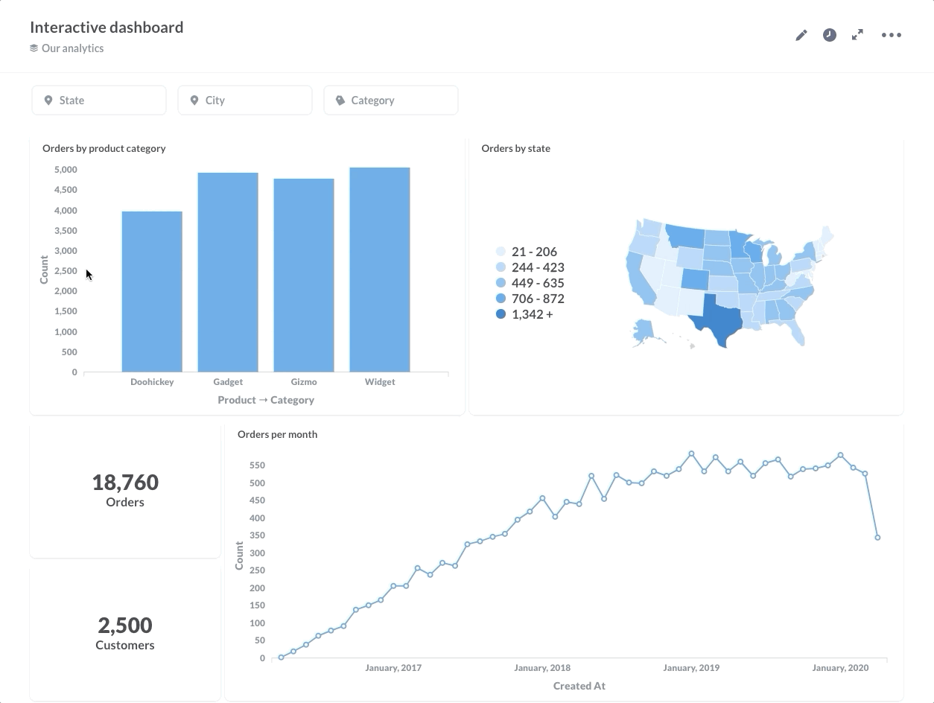
Task: Enter fullscreen with the expand arrows icon
Action: [x=857, y=35]
